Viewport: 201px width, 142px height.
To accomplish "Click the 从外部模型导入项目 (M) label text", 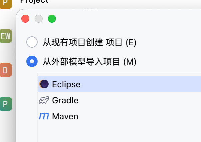I will click(90, 61).
